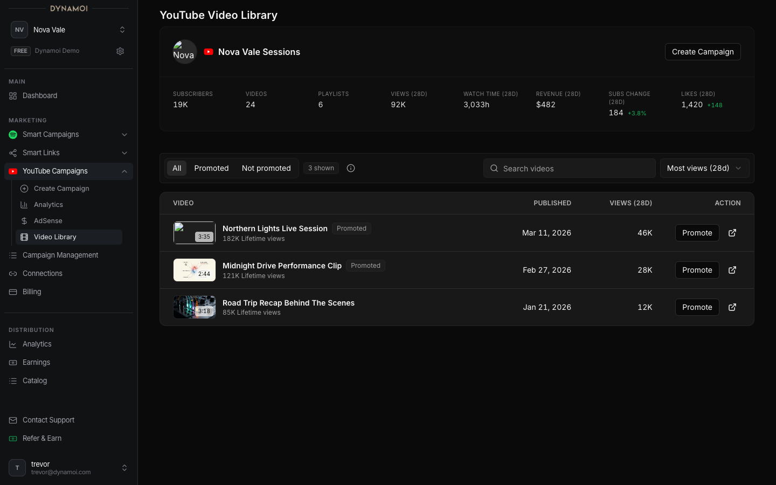Image resolution: width=776 pixels, height=485 pixels.
Task: Click the Spotify icon beside Smart Campaigns
Action: pos(13,135)
